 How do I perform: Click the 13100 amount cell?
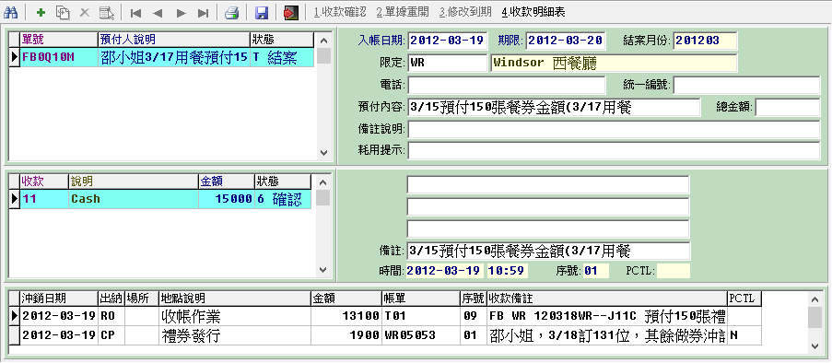point(346,317)
